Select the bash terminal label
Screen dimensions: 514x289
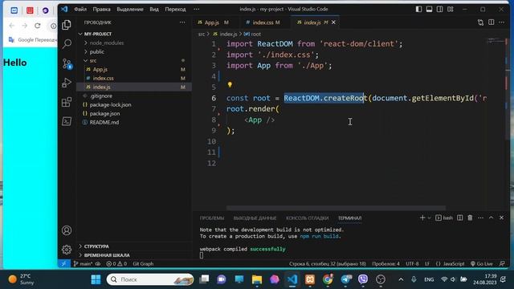[444, 218]
